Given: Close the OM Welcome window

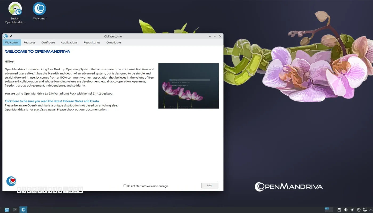Looking at the screenshot, I should [220, 36].
